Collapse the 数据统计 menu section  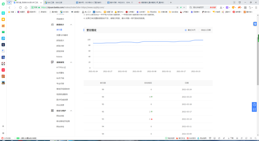71,25
